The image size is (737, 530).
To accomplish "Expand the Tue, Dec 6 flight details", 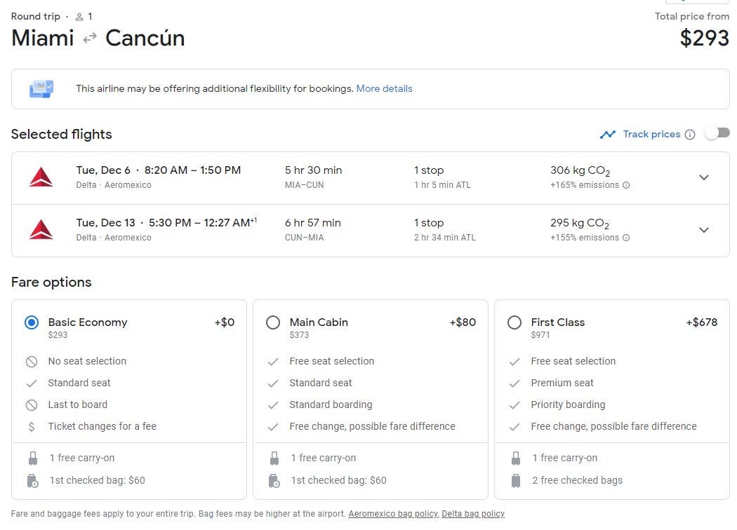I will tap(703, 178).
